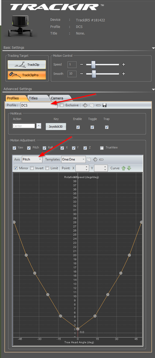Increase Speed with the plus icon
Screen dimensions: 155x358
pos(124,65)
